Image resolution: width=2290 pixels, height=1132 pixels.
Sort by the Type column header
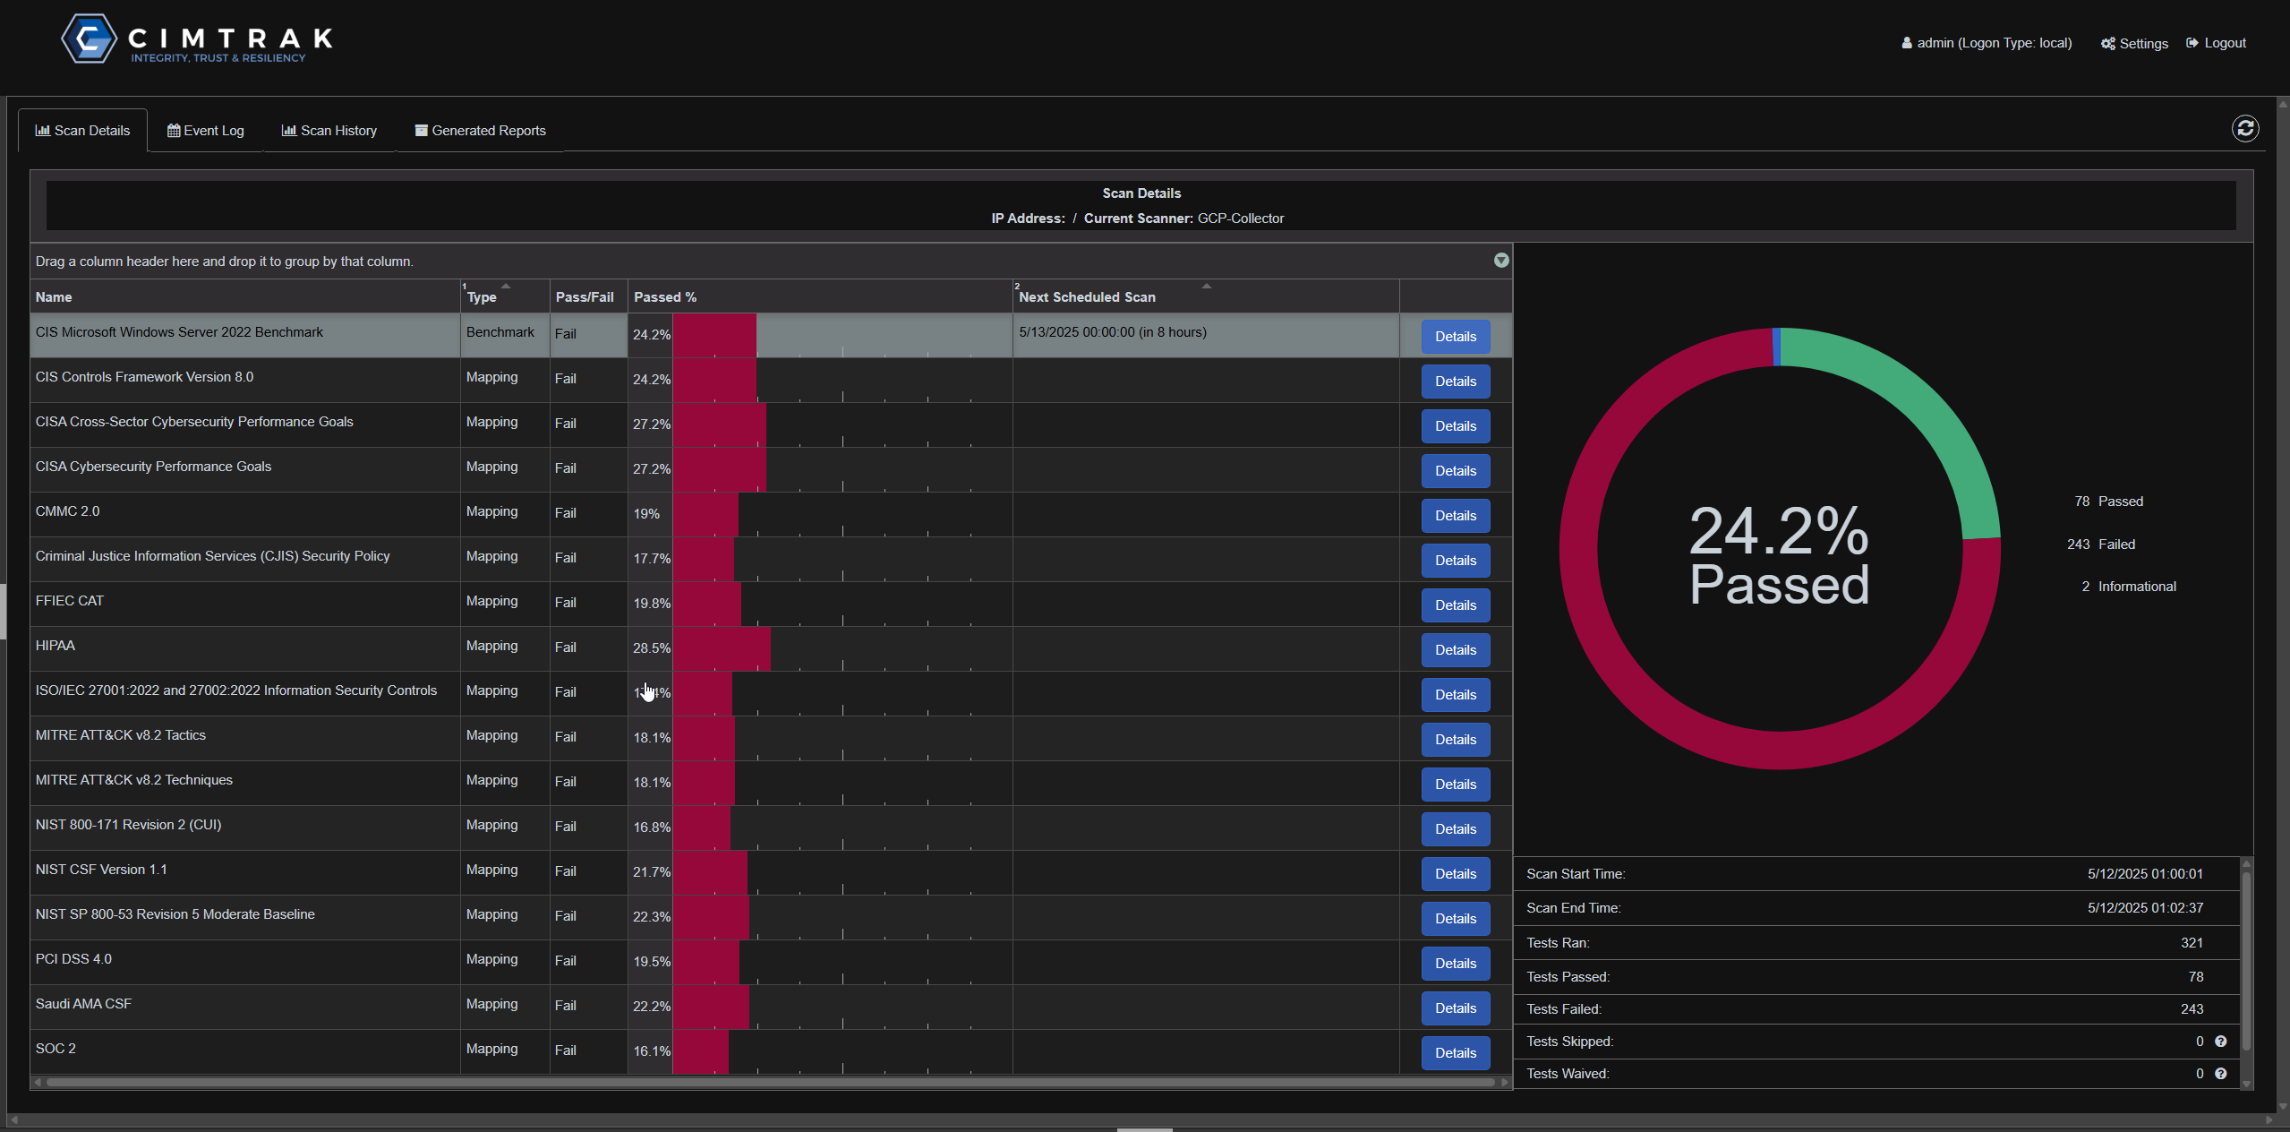click(482, 297)
